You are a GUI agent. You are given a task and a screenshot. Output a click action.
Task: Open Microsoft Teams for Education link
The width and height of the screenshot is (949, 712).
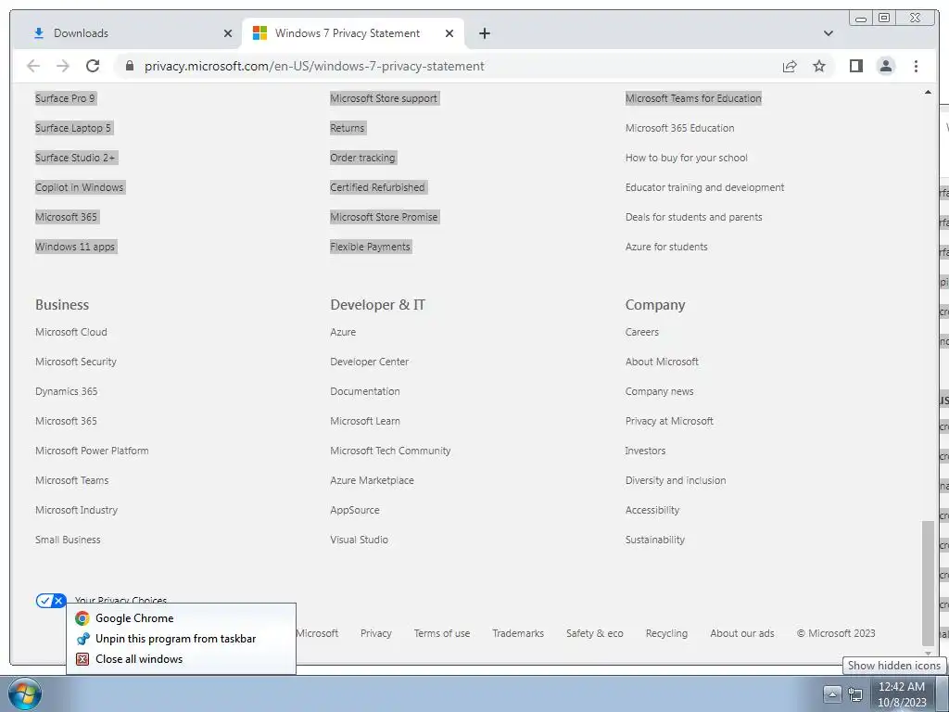[x=693, y=98]
